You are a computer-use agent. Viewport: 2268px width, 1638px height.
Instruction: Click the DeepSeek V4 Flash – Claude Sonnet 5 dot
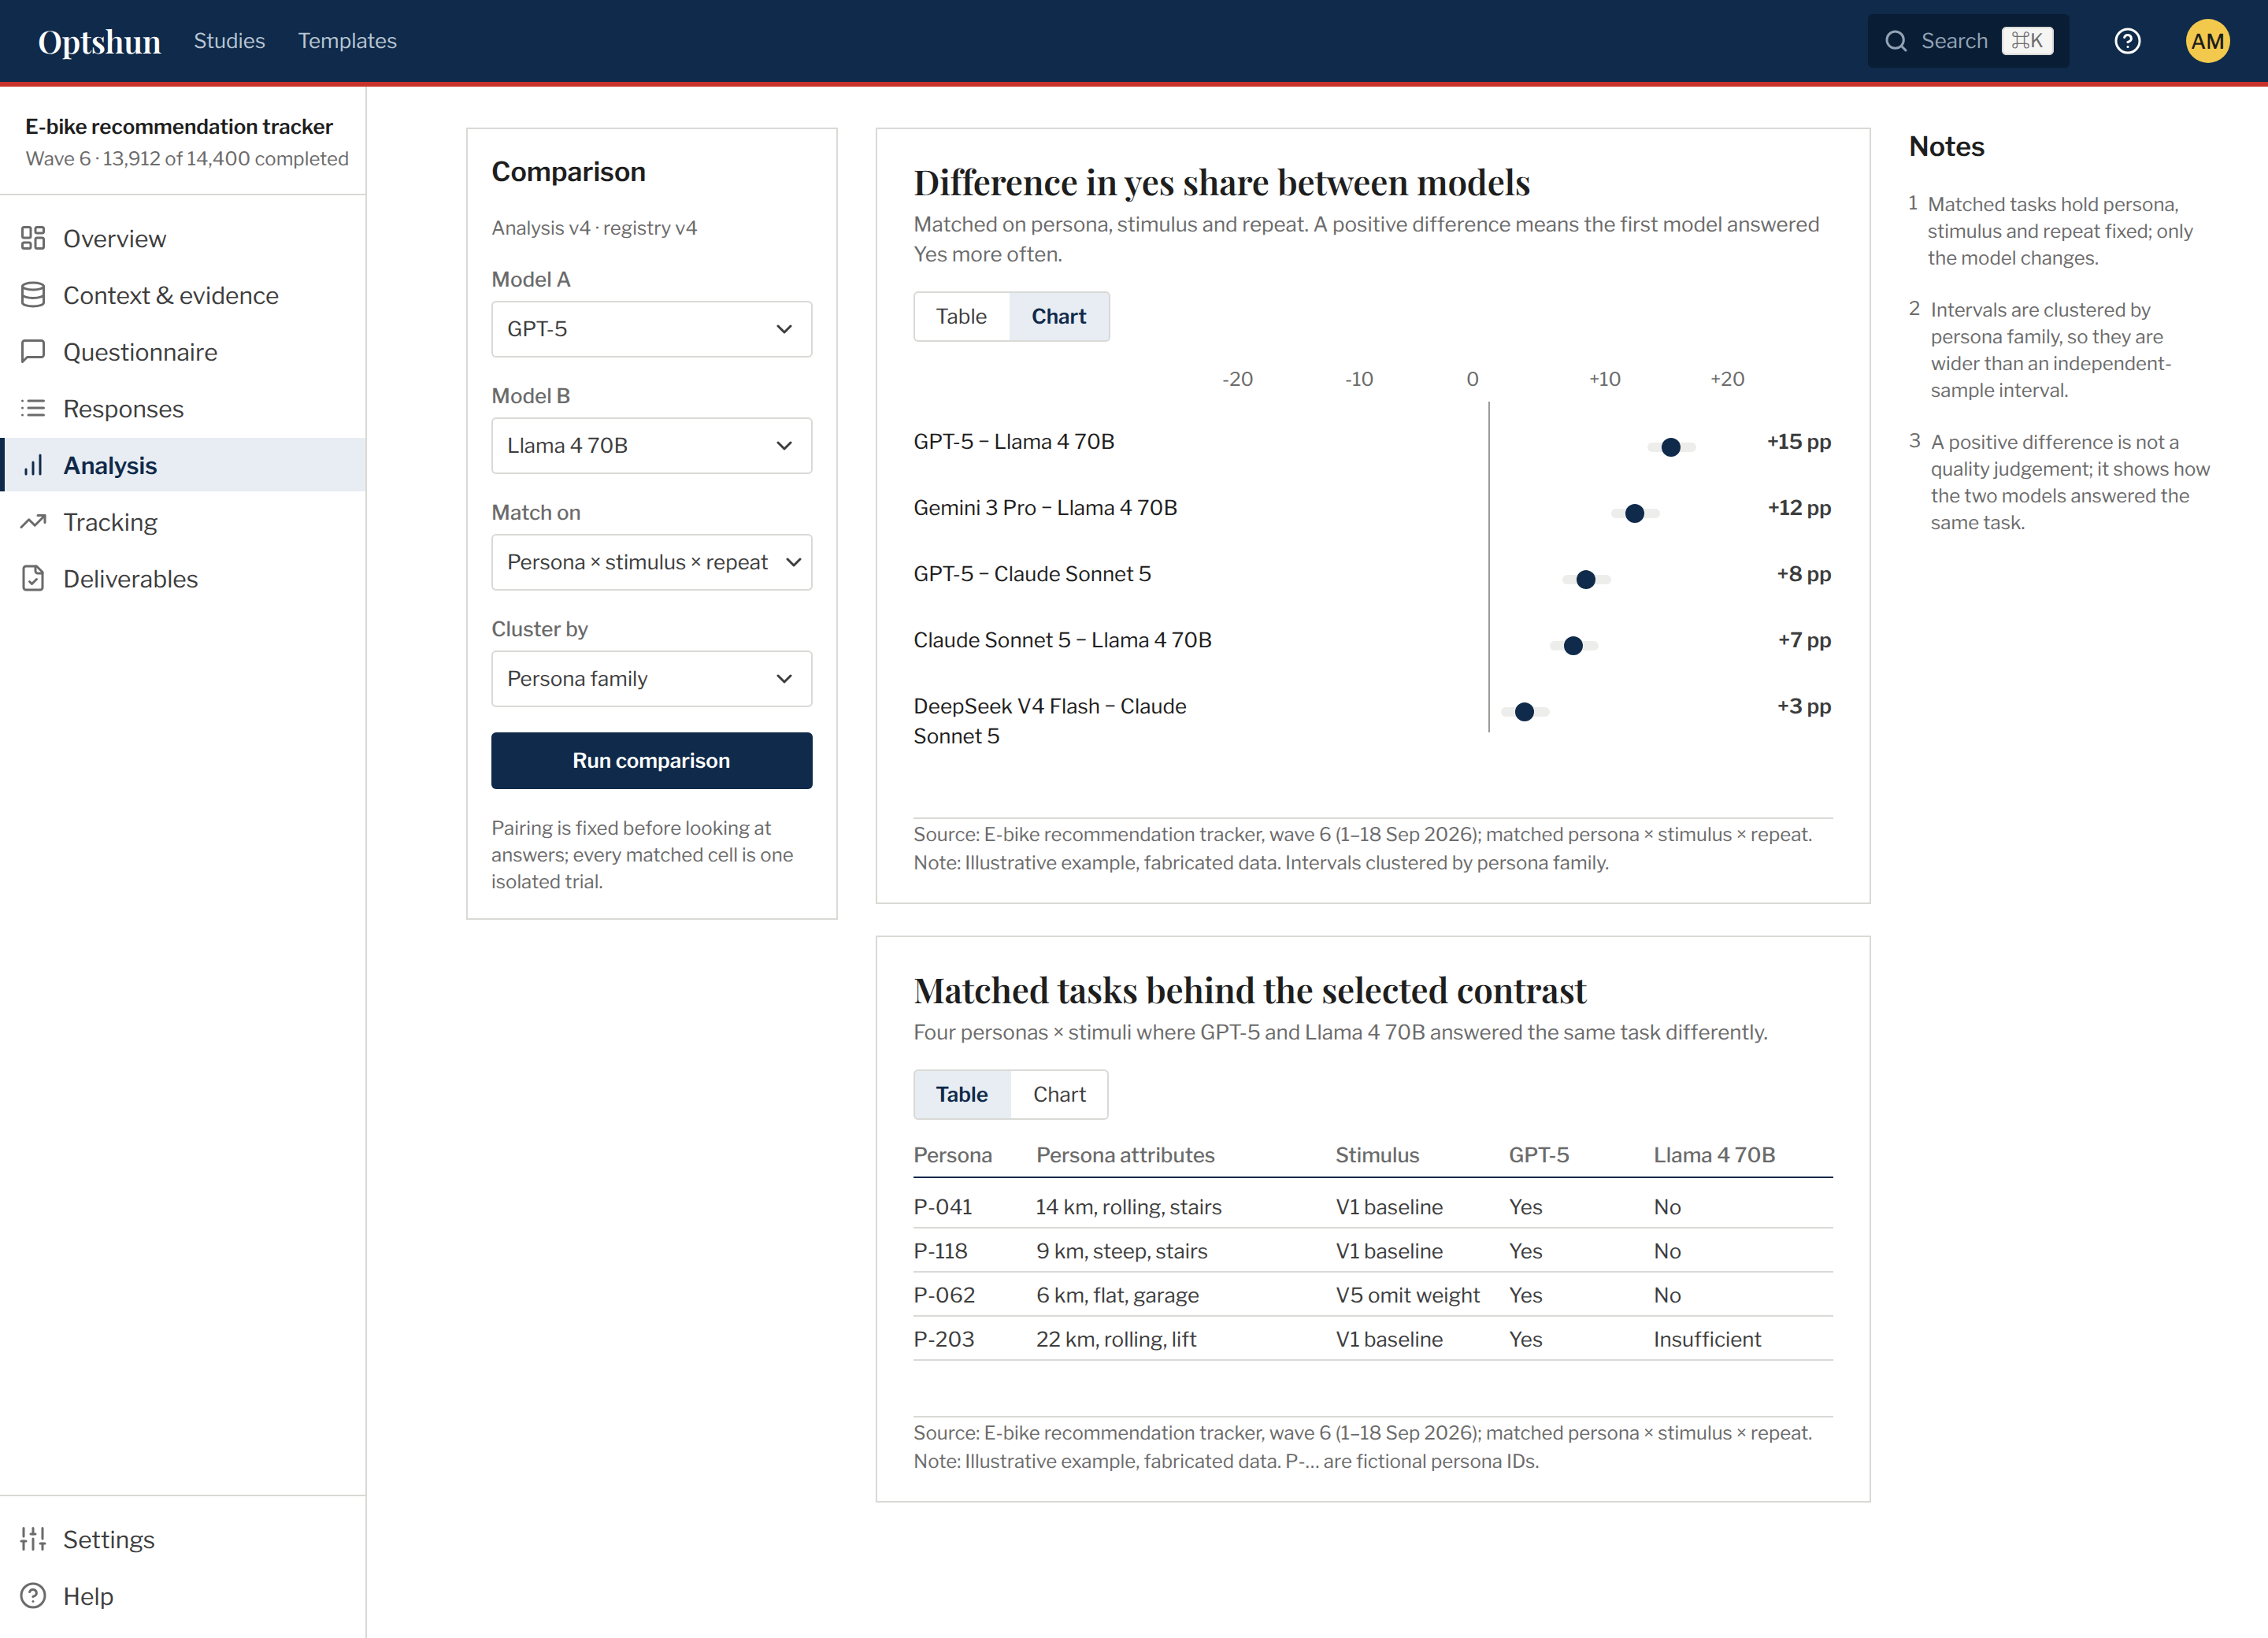pyautogui.click(x=1524, y=712)
